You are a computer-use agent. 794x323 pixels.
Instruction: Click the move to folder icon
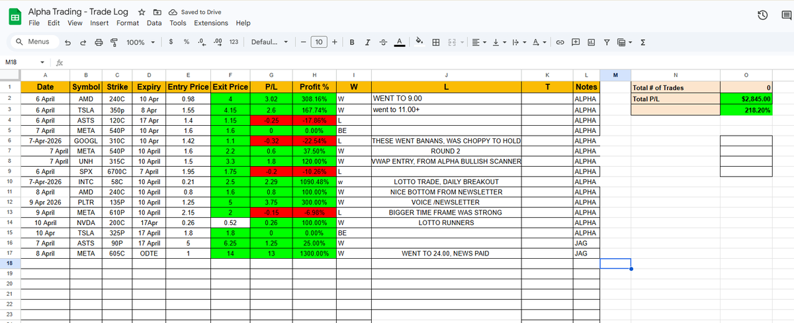tap(157, 12)
